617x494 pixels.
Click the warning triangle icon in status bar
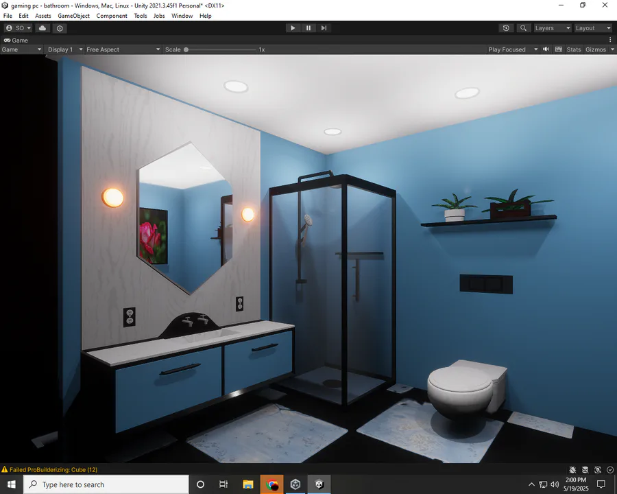(4, 469)
